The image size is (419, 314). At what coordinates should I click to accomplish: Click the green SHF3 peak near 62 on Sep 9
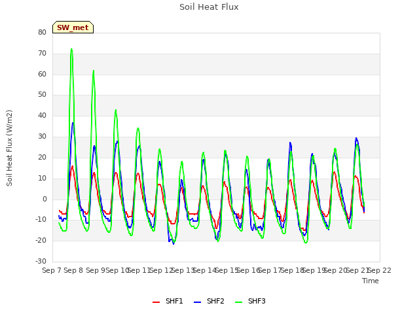[x=94, y=71]
